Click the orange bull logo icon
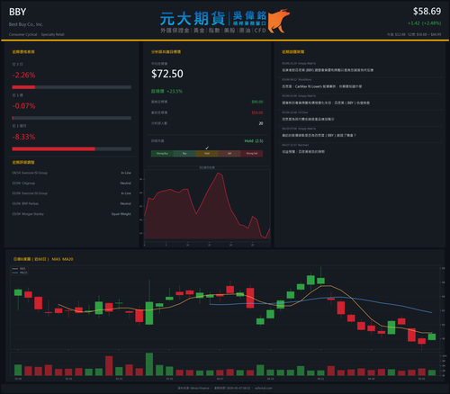 tap(278, 21)
